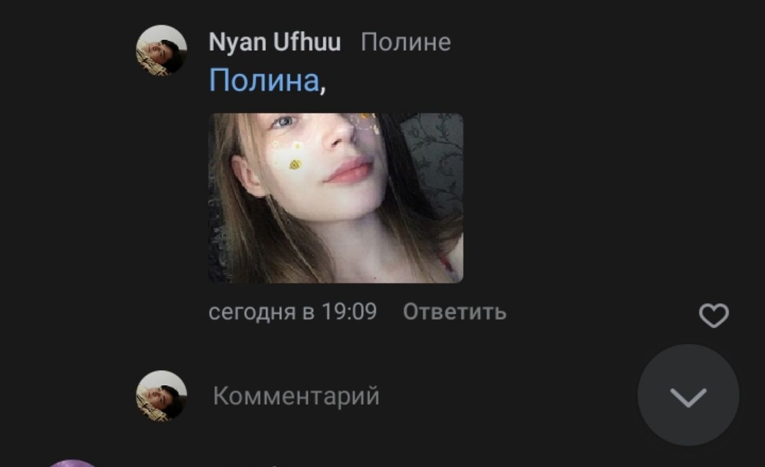Follow the blue Полина mention link
Viewport: 765px width, 467px height.
pyautogui.click(x=264, y=80)
